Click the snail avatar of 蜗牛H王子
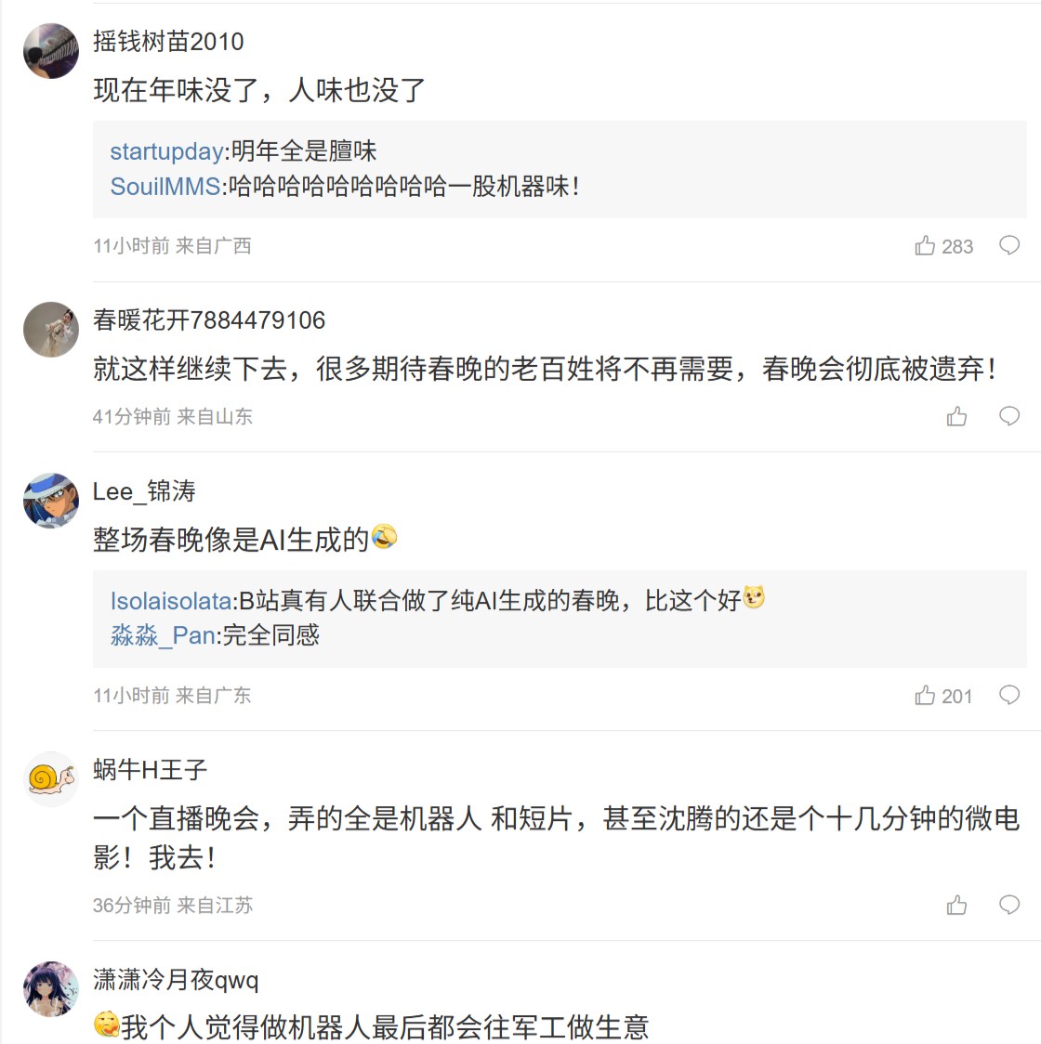1041x1044 pixels. click(51, 779)
